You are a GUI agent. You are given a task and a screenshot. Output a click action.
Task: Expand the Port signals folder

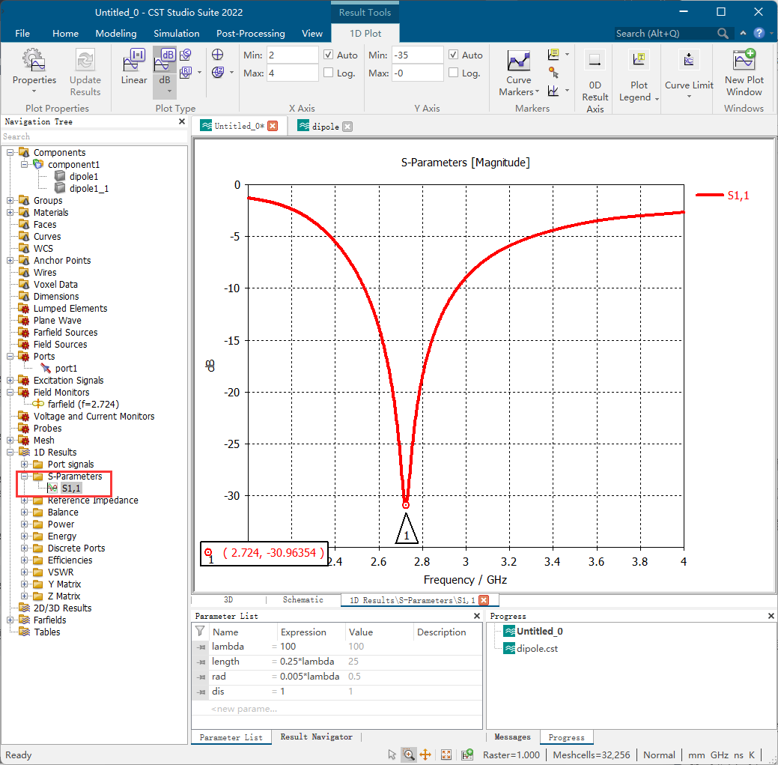point(24,464)
